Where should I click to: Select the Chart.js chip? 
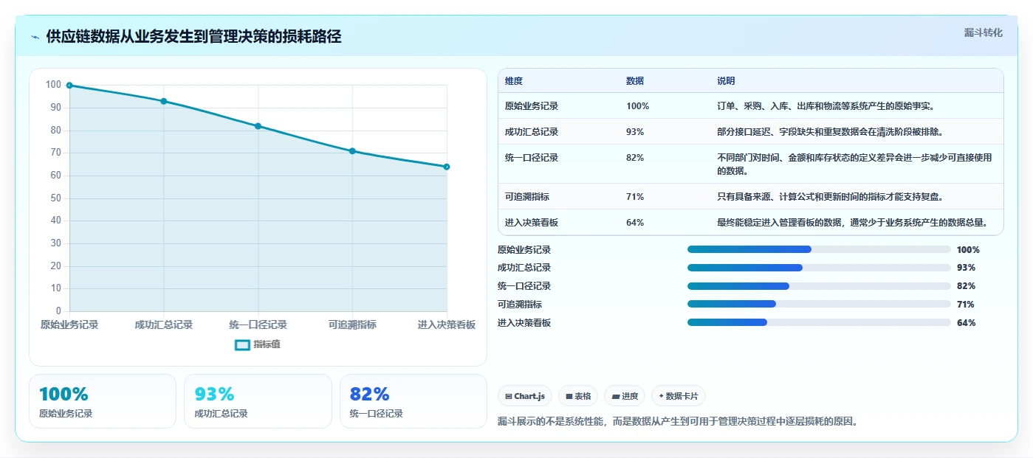coord(525,396)
